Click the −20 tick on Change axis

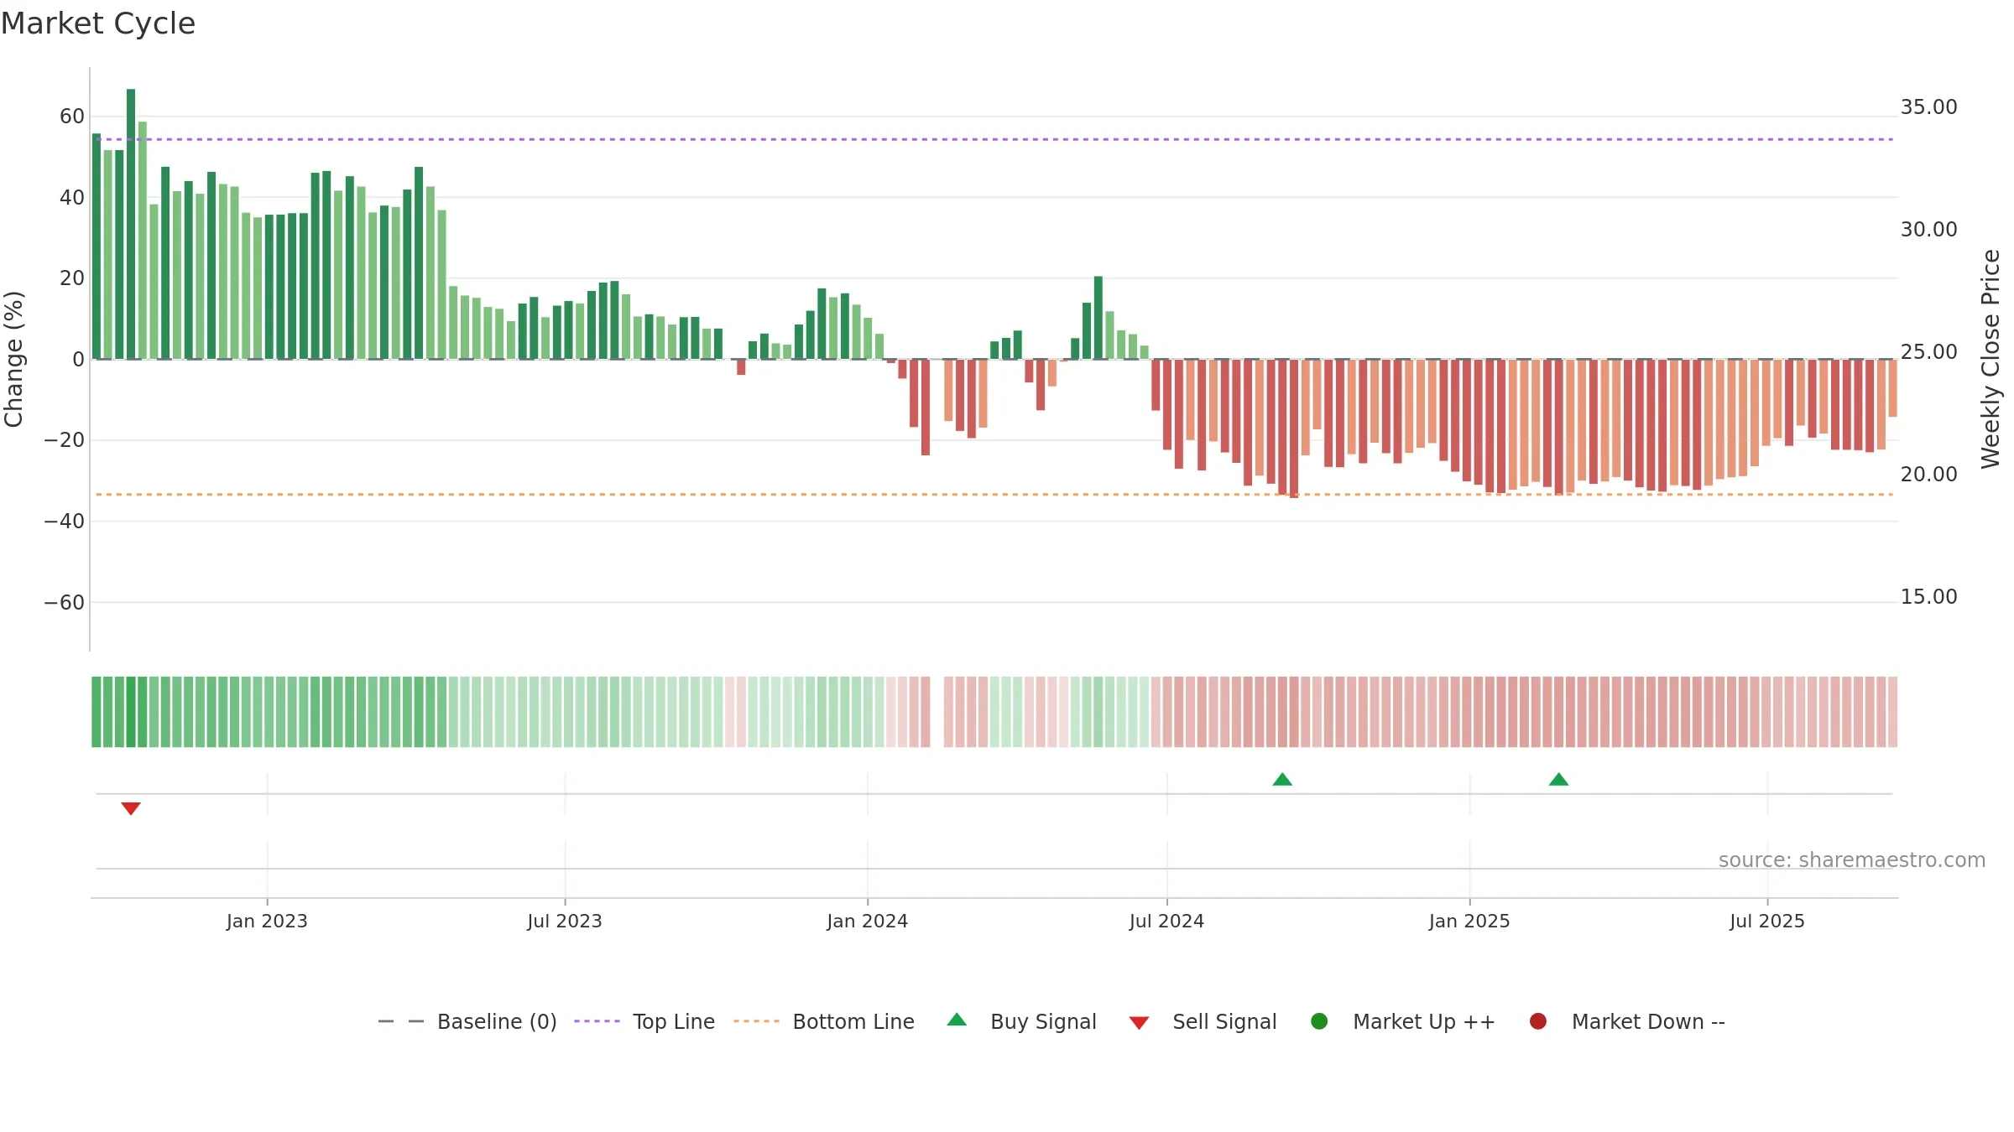pos(65,440)
